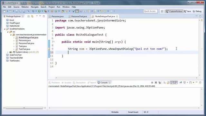Click the New file toolbar icon
This screenshot has height=116, width=206.
tap(5, 11)
